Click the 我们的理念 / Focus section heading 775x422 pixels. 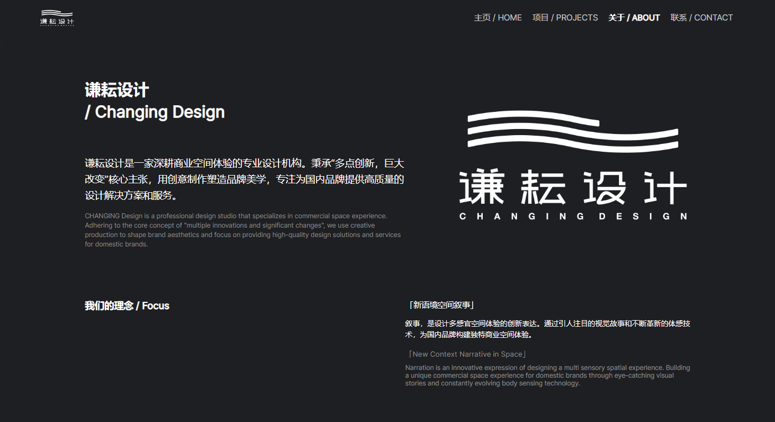pos(127,306)
